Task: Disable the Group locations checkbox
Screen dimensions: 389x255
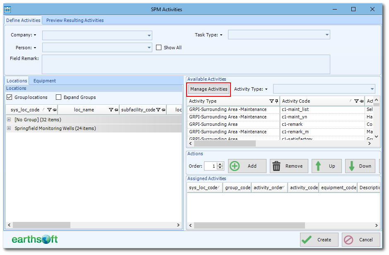Action: tap(10, 97)
